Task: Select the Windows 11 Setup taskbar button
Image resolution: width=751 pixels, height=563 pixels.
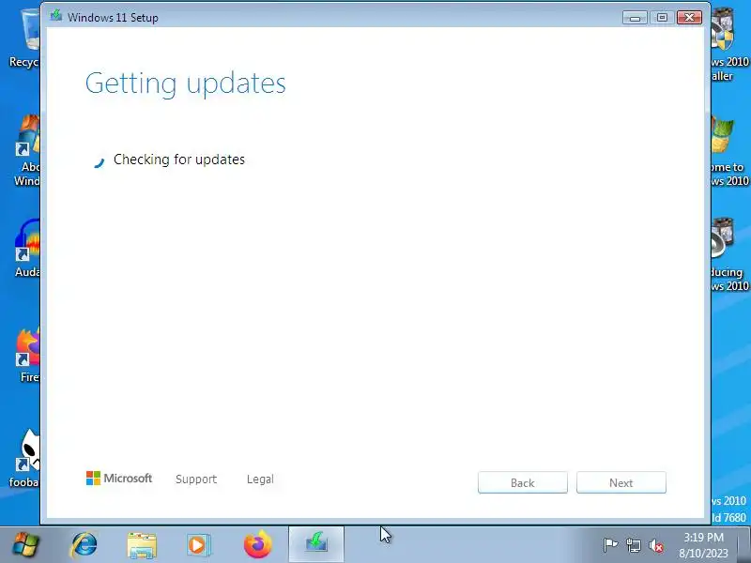Action: click(x=316, y=544)
